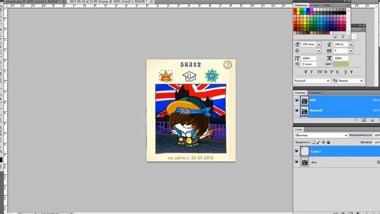
Task: Pick the pure red swatch
Action: pos(295,10)
